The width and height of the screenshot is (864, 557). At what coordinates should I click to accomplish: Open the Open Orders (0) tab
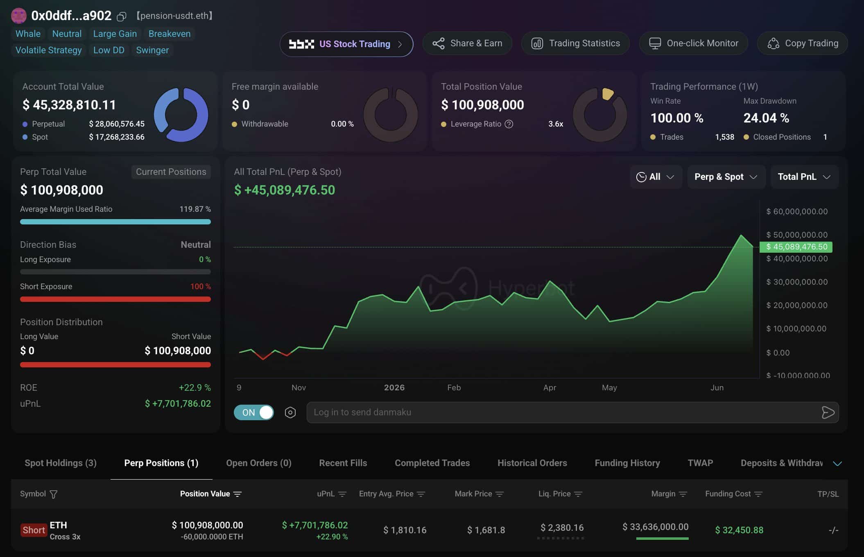(x=259, y=463)
